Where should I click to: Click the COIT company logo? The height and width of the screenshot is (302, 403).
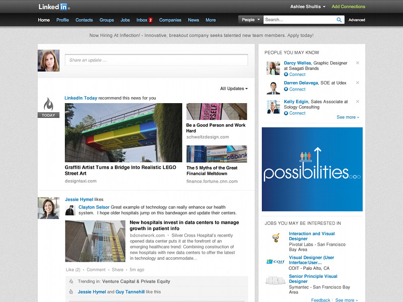[x=276, y=262]
